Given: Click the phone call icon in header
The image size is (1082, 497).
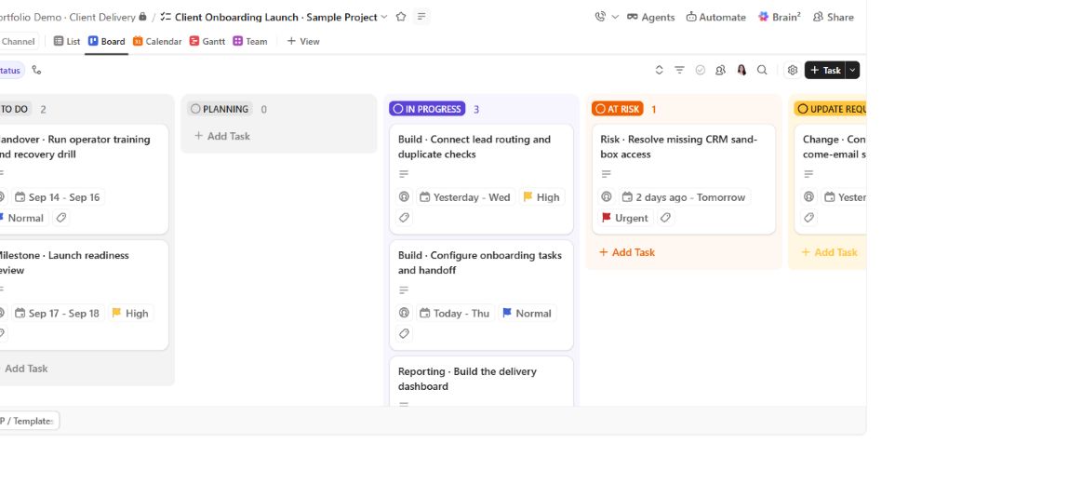Looking at the screenshot, I should pyautogui.click(x=600, y=17).
